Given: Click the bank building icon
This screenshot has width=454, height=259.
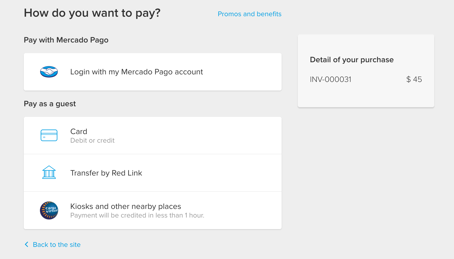Looking at the screenshot, I should 49,172.
